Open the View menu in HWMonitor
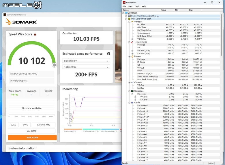This screenshot has height=165, width=225. point(130,6)
